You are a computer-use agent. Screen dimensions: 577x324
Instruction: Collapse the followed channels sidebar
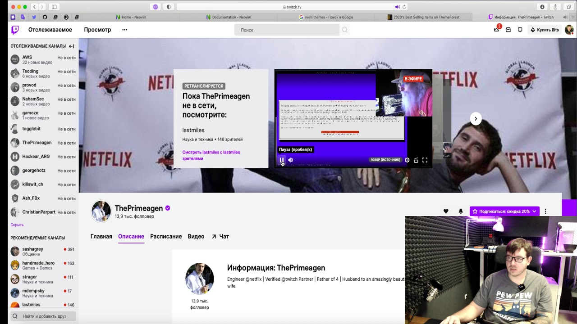(x=71, y=46)
